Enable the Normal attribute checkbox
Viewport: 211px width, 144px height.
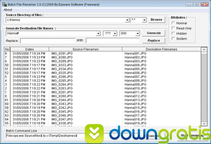coord(174,23)
